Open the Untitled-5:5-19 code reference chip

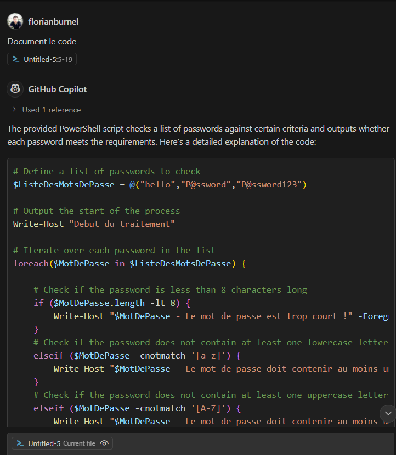coord(42,59)
